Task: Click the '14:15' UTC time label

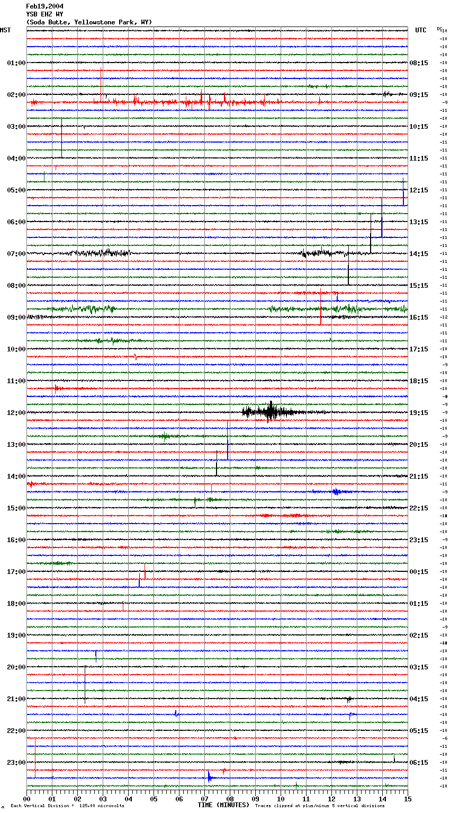Action: click(419, 254)
